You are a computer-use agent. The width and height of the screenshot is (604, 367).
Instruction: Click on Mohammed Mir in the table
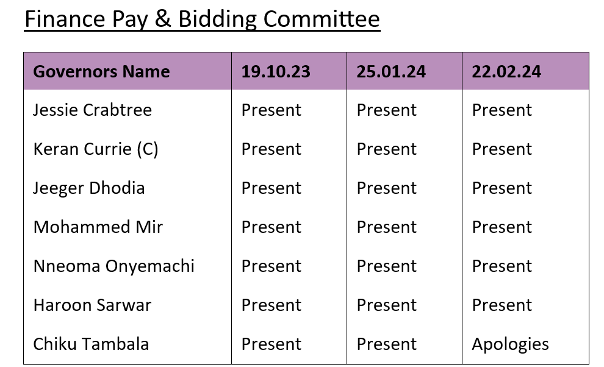[x=98, y=227]
